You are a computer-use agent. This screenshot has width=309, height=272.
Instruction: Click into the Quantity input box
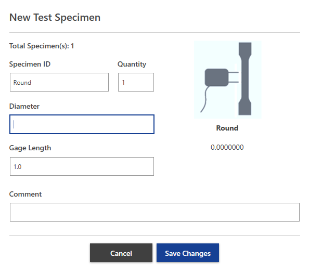[136, 82]
